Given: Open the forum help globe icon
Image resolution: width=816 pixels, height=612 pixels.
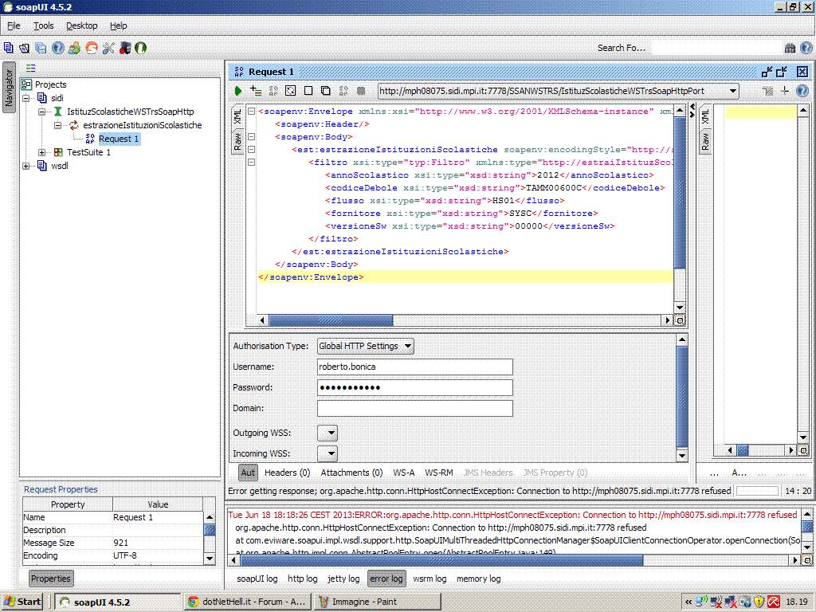Looking at the screenshot, I should pos(57,48).
